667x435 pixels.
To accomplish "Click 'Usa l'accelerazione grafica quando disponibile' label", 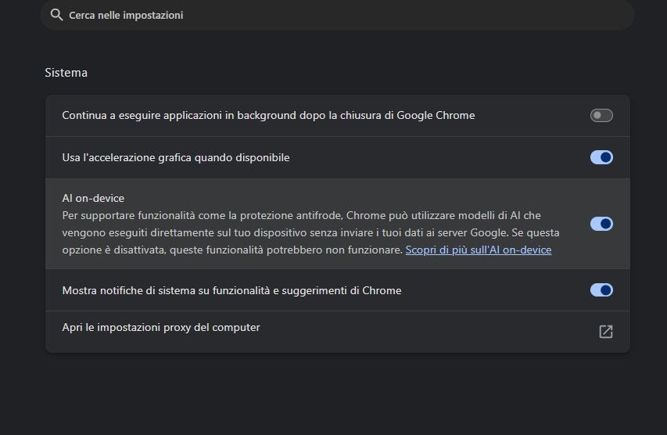I will 176,157.
